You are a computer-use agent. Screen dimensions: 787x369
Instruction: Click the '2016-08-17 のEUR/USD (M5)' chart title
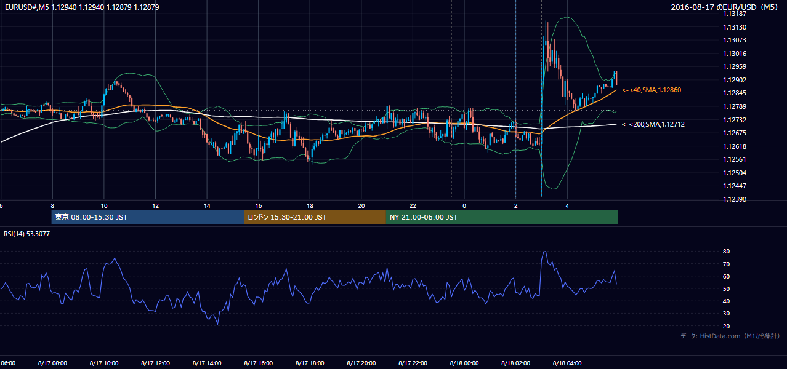click(725, 7)
